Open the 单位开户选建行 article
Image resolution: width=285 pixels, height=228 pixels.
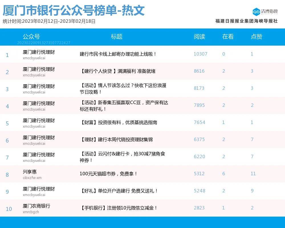119,191
